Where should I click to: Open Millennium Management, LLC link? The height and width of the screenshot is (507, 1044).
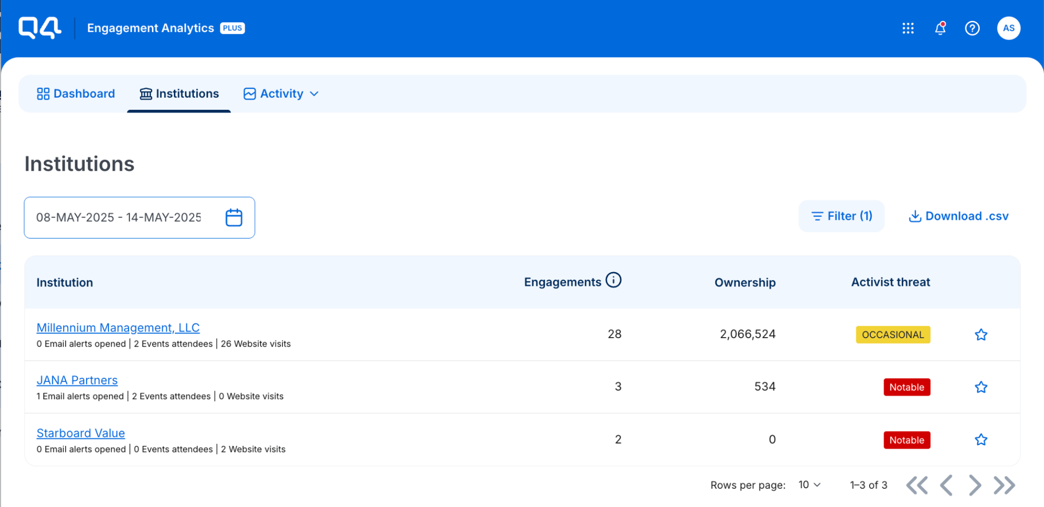tap(118, 328)
